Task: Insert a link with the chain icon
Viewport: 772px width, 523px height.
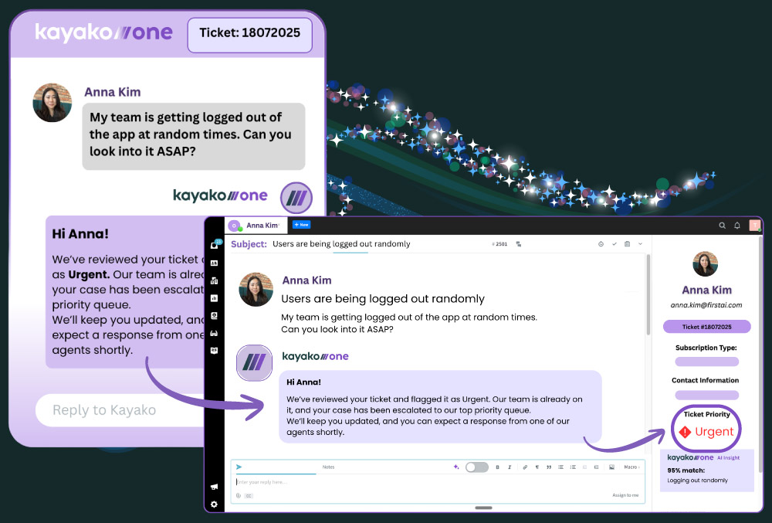Action: (x=525, y=467)
